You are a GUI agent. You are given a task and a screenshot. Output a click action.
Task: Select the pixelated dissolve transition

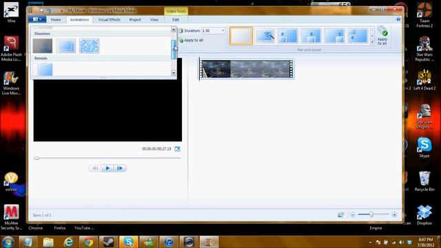coord(89,46)
